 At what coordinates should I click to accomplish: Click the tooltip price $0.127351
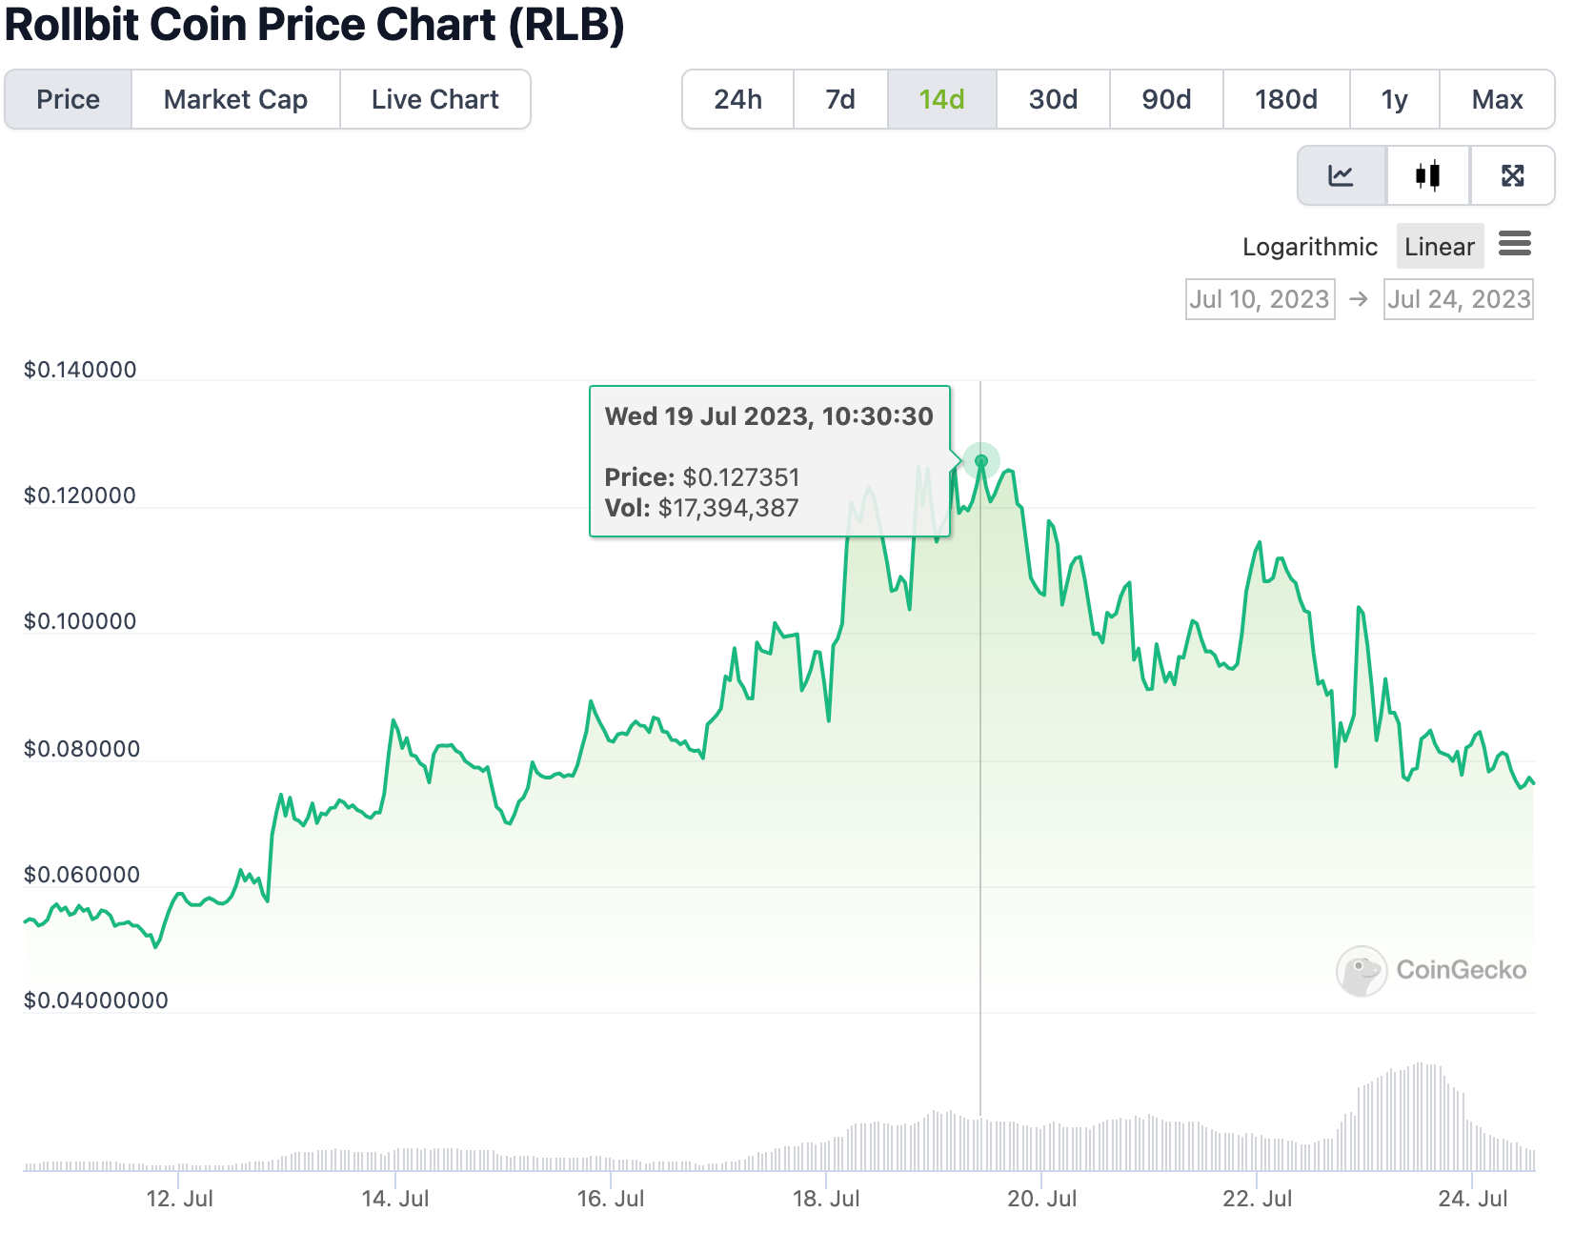tap(741, 477)
